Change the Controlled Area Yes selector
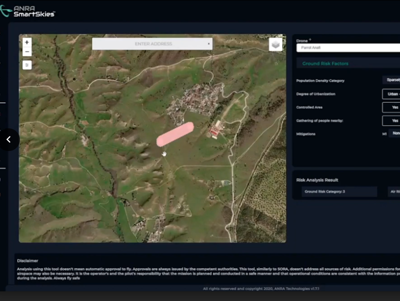This screenshot has width=400, height=301. pos(391,107)
